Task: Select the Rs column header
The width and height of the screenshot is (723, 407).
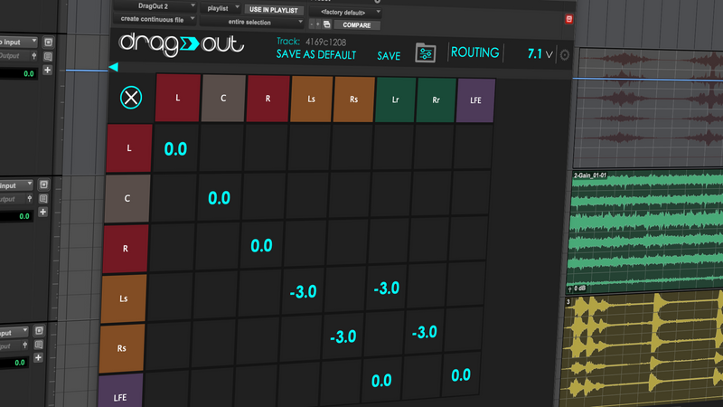Action: click(x=353, y=99)
